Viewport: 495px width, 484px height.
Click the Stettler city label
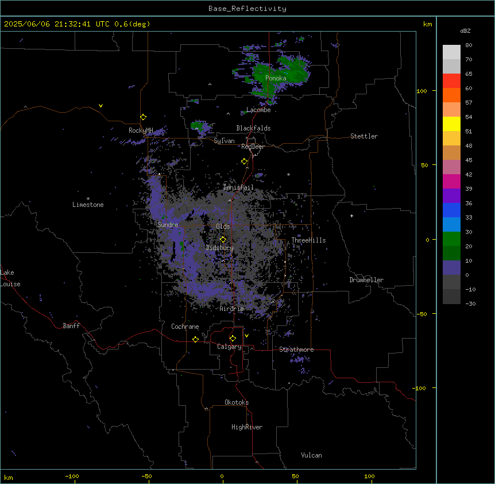pos(364,136)
